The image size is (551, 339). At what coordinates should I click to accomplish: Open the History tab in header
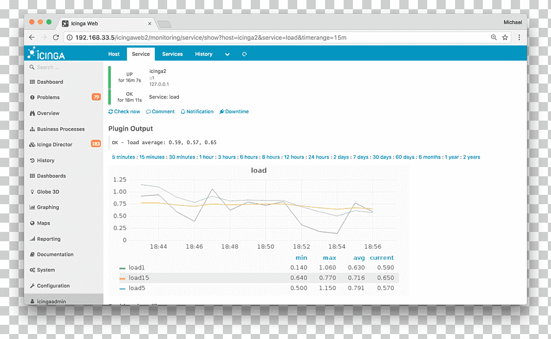[204, 54]
